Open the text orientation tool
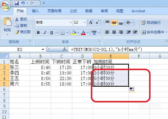The width and height of the screenshot is (168, 119). click(x=130, y=22)
